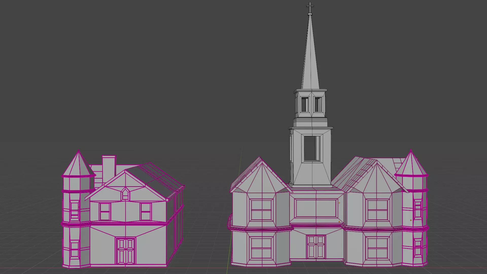The height and width of the screenshot is (274, 487).
Task: Click the large square opening in the bell tower base
Action: [x=312, y=149]
